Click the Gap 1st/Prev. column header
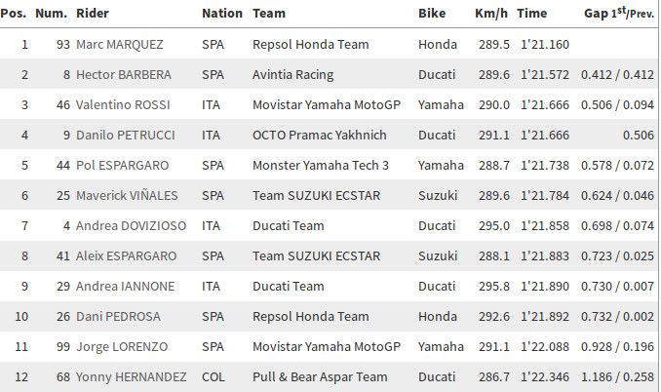The width and height of the screenshot is (661, 392). [619, 14]
